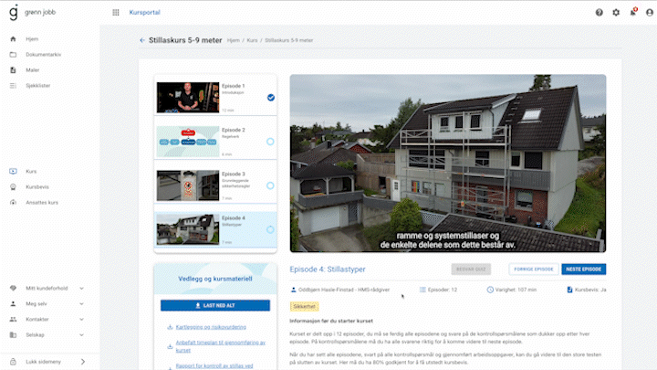Click the Episoder list icon
The height and width of the screenshot is (370, 657).
pos(422,290)
